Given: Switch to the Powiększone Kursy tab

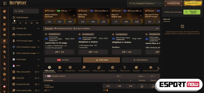Looking at the screenshot, I should pos(63,29).
